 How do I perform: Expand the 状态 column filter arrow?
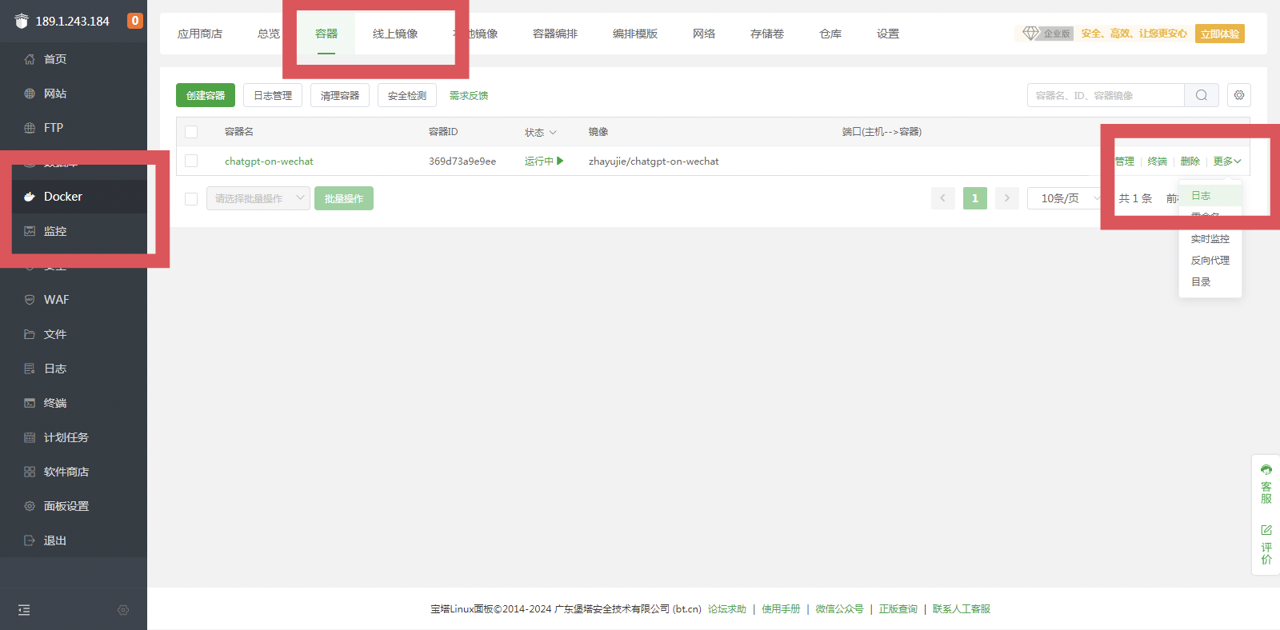click(553, 133)
